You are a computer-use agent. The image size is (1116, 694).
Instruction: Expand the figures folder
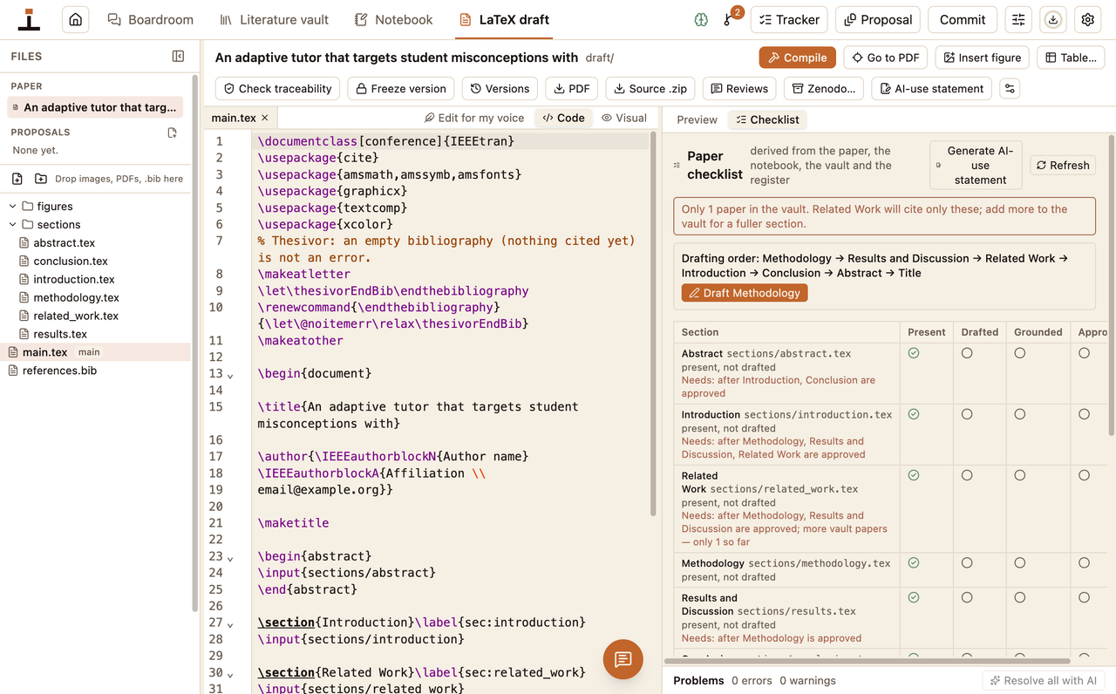pos(13,207)
